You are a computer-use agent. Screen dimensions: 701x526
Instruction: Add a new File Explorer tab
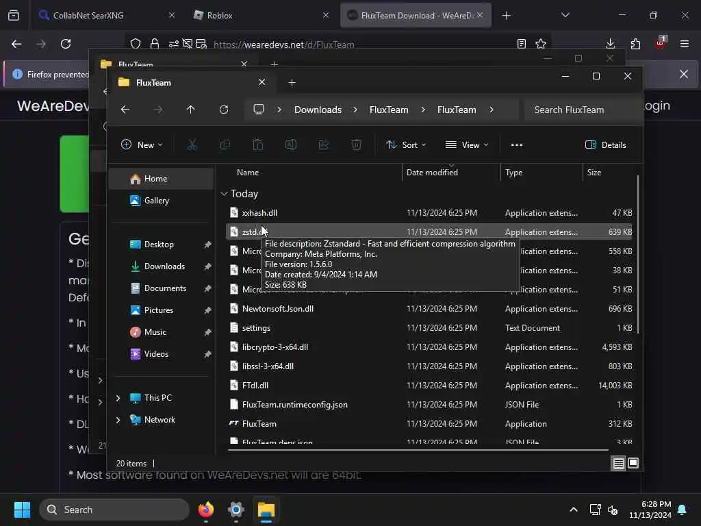click(x=292, y=83)
